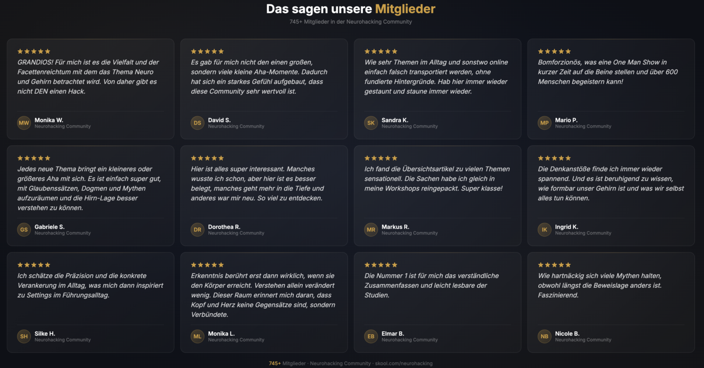Image resolution: width=704 pixels, height=368 pixels.
Task: Click the MP avatar for Mario P.
Action: coord(544,123)
